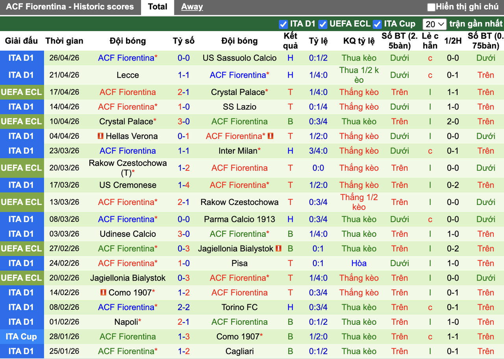Image resolution: width=504 pixels, height=359 pixels.
Task: Enable the 'Hiển thị ghi chú' checkbox
Action: pyautogui.click(x=432, y=7)
